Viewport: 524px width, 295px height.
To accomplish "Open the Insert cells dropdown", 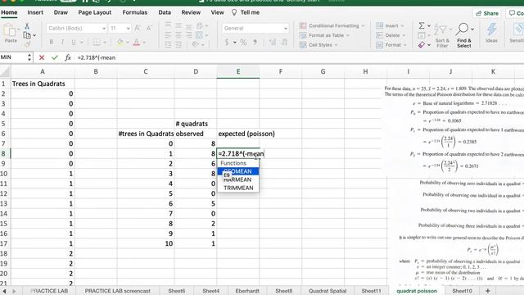I will tap(390, 25).
